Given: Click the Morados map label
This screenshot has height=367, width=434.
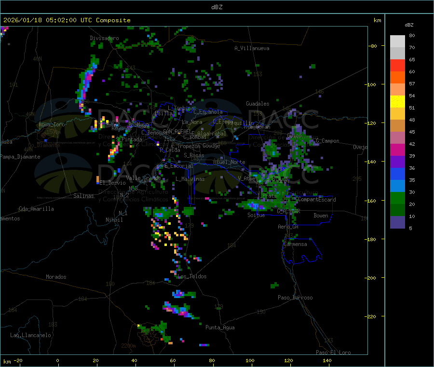Looking at the screenshot, I should [x=56, y=277].
